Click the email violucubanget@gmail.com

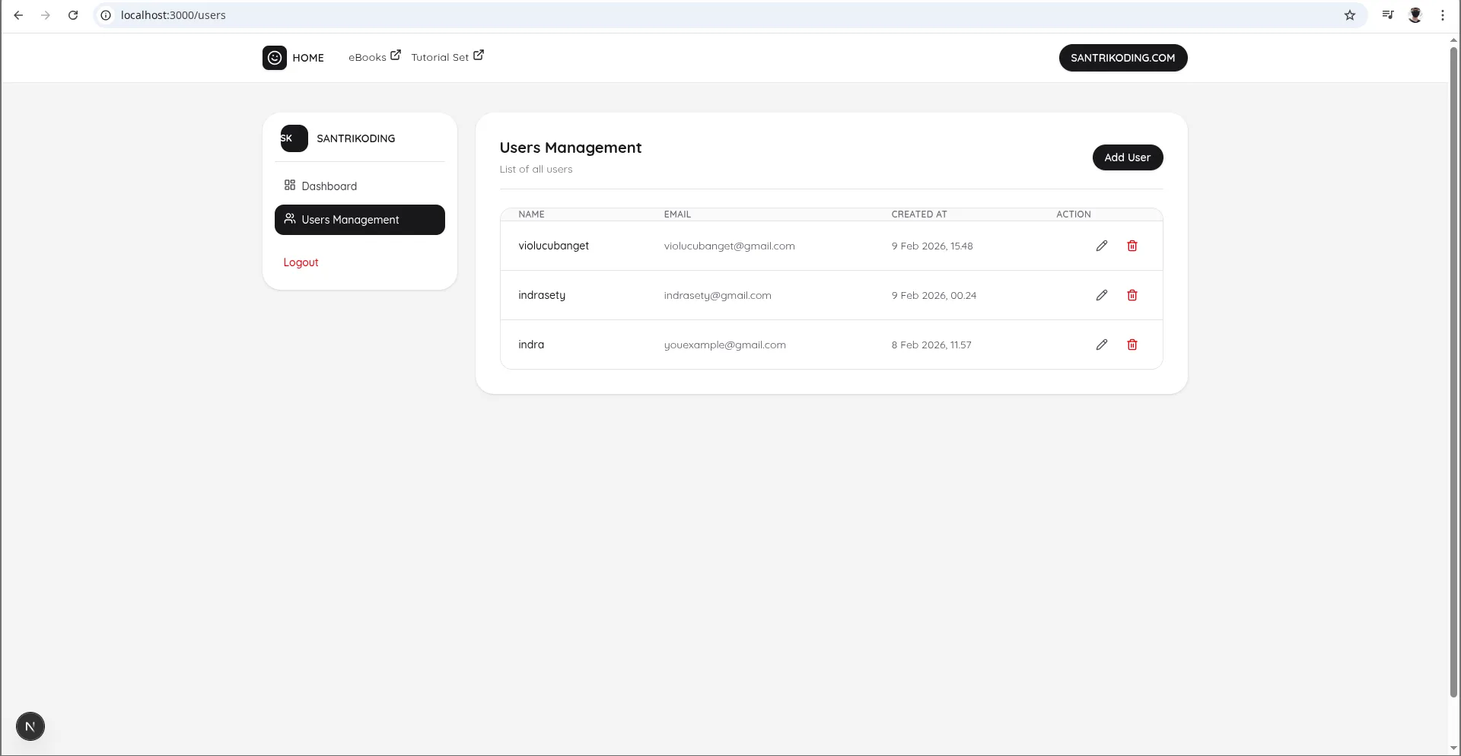pyautogui.click(x=729, y=246)
